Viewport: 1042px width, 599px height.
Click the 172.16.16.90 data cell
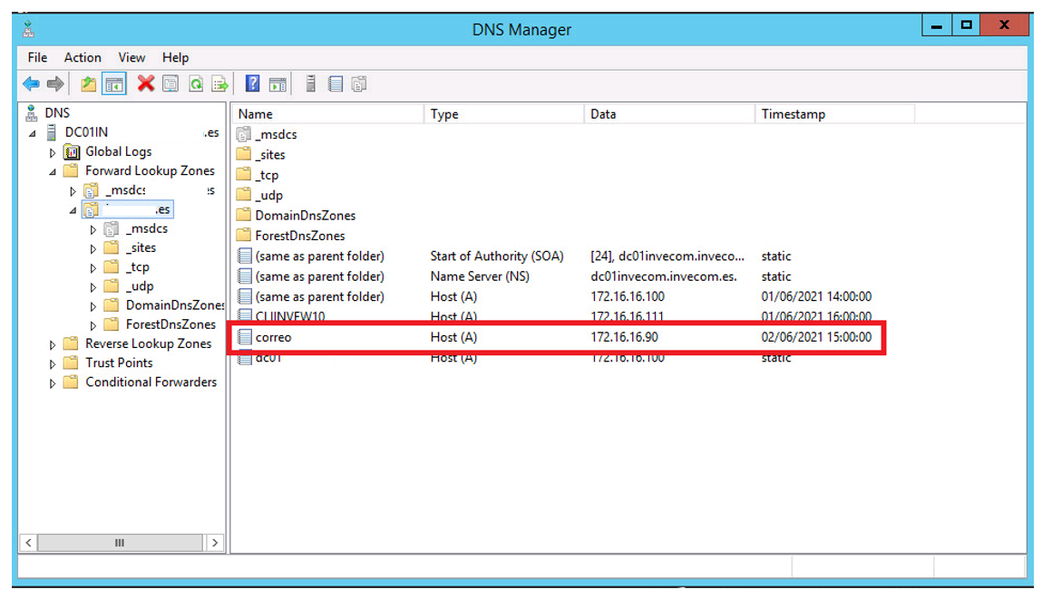pyautogui.click(x=624, y=337)
